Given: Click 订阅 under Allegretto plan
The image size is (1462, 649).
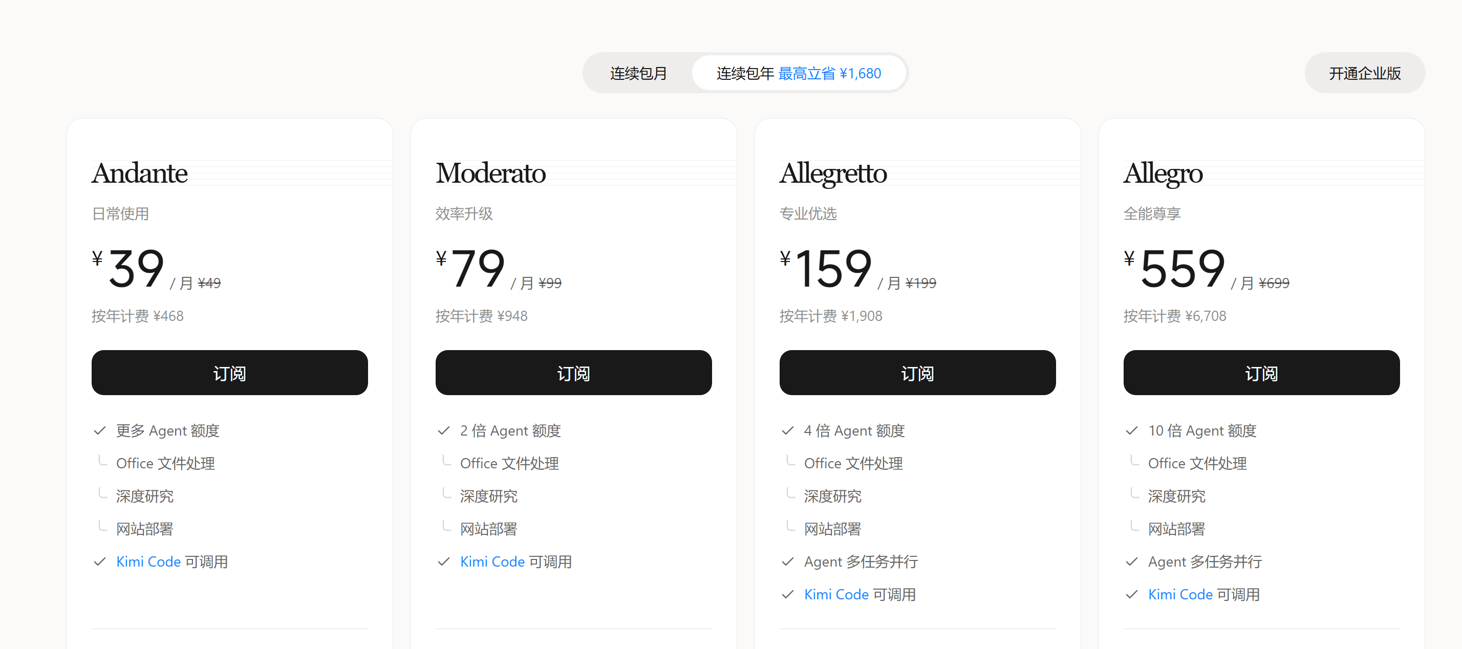Looking at the screenshot, I should [917, 373].
